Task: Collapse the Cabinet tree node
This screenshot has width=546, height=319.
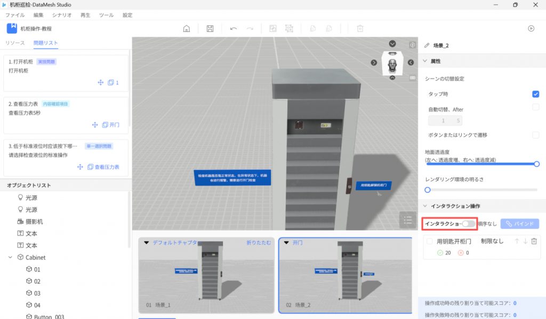Action: (x=11, y=258)
